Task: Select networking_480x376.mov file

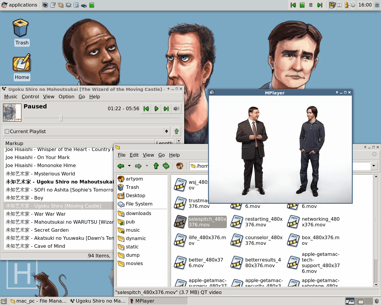Action: [x=313, y=222]
